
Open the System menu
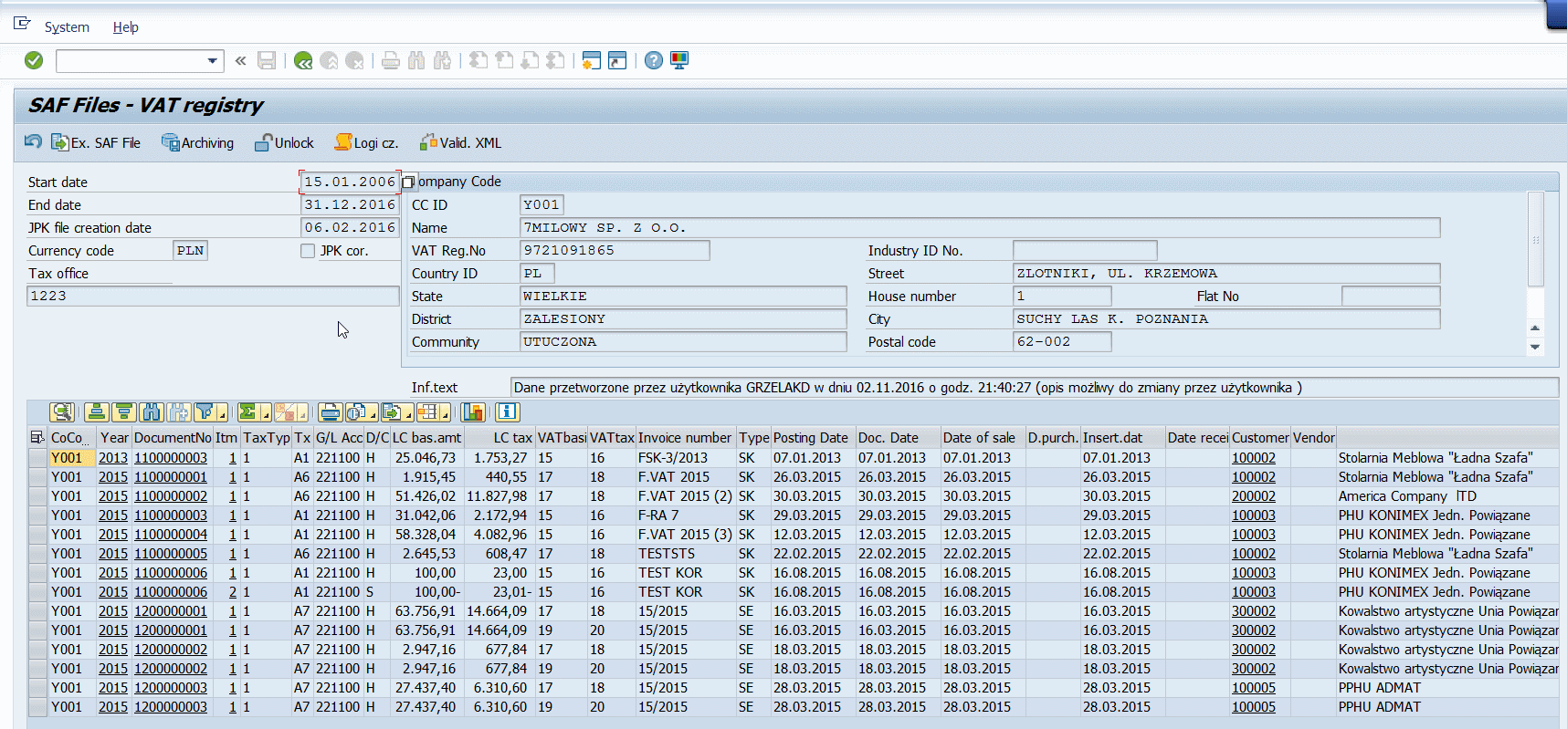tap(67, 27)
